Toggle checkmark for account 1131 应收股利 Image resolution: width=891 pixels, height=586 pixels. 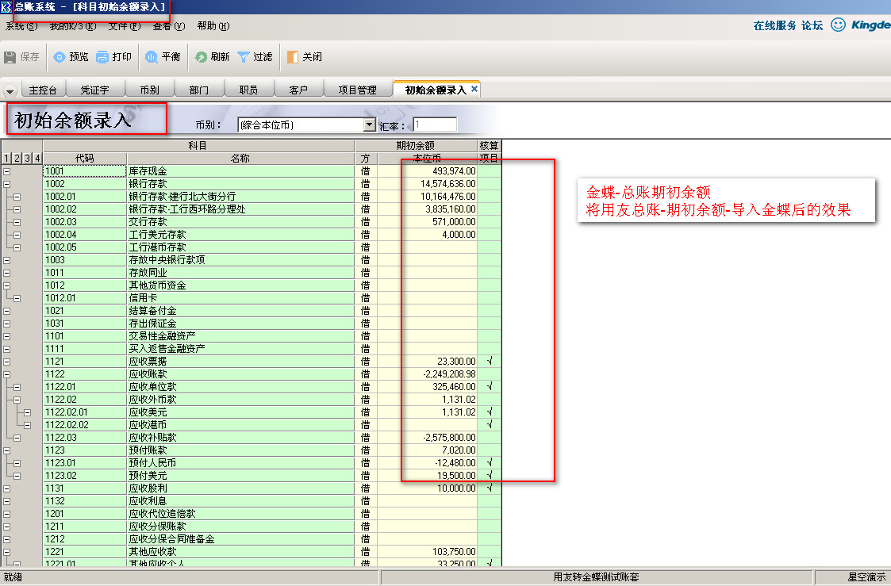(489, 488)
